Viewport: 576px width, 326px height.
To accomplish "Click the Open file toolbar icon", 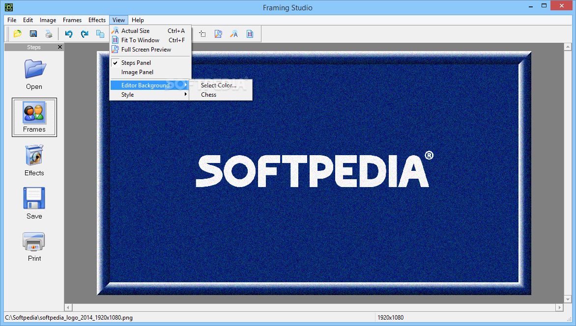I will [17, 34].
